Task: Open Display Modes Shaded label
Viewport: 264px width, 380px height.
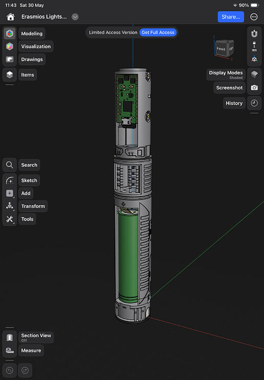Action: point(226,75)
